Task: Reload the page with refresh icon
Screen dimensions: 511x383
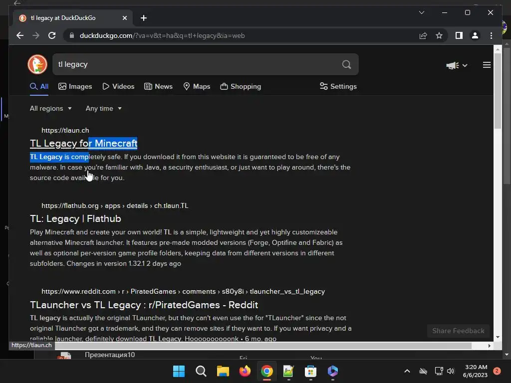Action: point(52,35)
